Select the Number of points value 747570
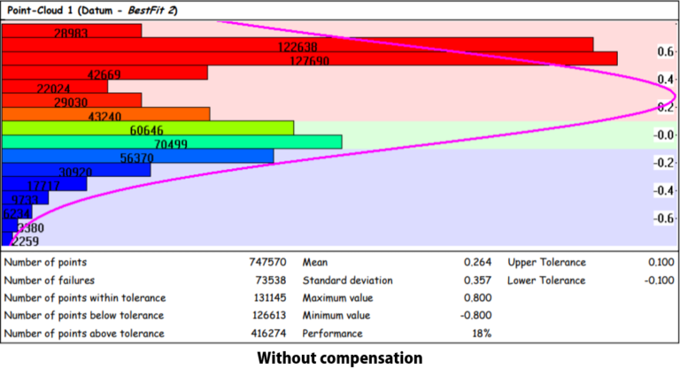 (268, 263)
